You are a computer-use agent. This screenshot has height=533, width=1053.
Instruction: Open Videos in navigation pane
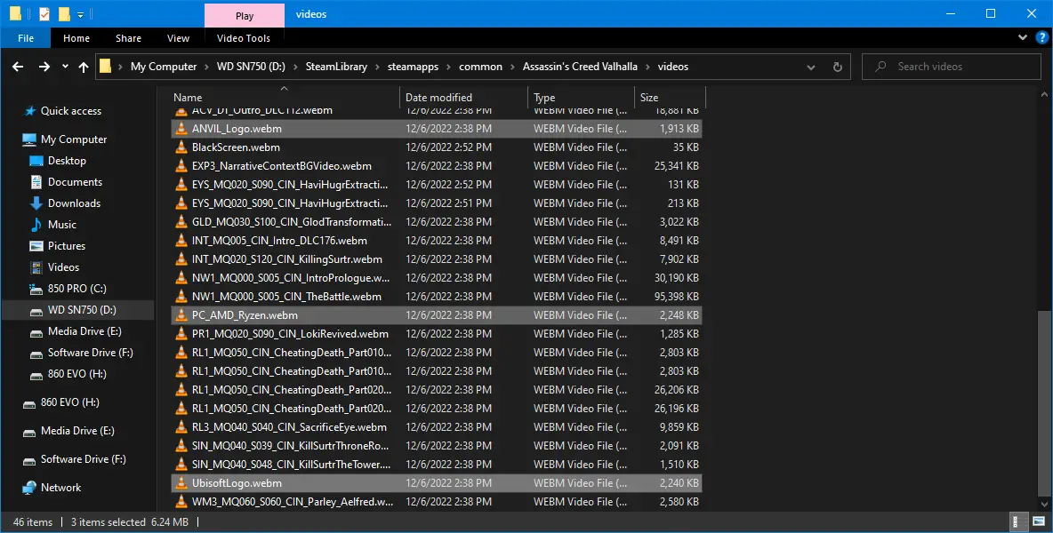63,266
